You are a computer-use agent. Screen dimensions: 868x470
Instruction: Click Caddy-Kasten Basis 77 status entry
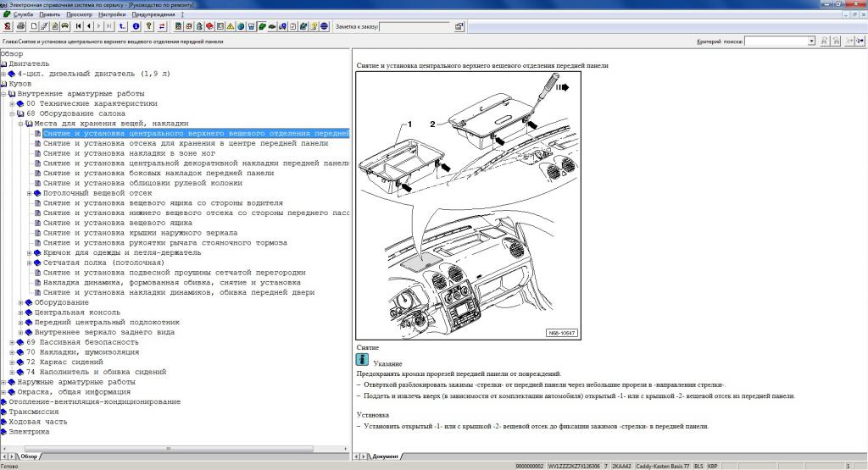click(663, 466)
